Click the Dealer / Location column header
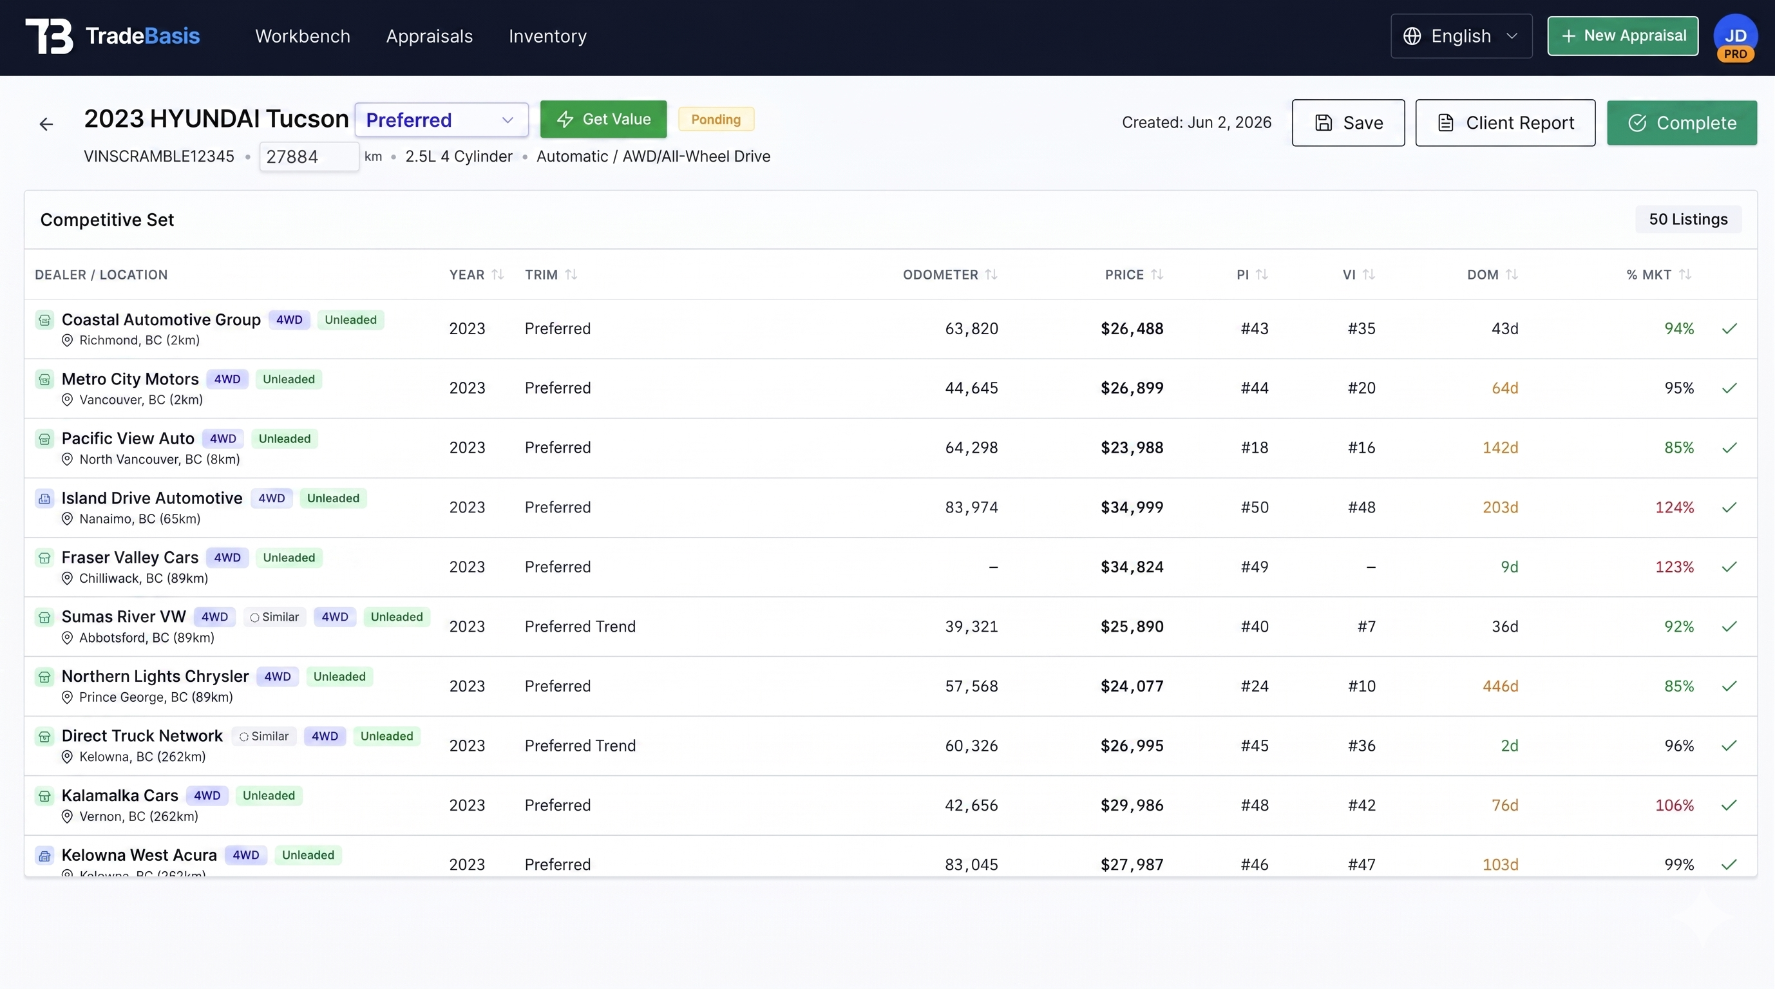 (x=101, y=274)
